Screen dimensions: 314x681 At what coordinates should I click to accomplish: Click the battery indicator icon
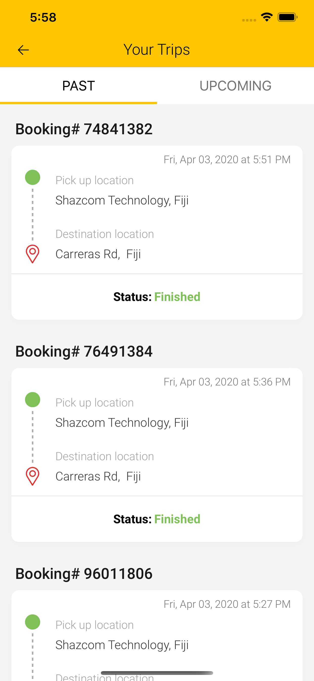click(x=288, y=17)
